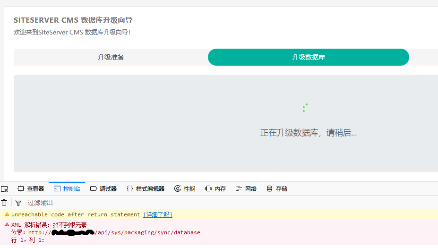Image resolution: width=438 pixels, height=248 pixels.
Task: Click the 行 1，列 1 error location text
Action: (x=28, y=240)
